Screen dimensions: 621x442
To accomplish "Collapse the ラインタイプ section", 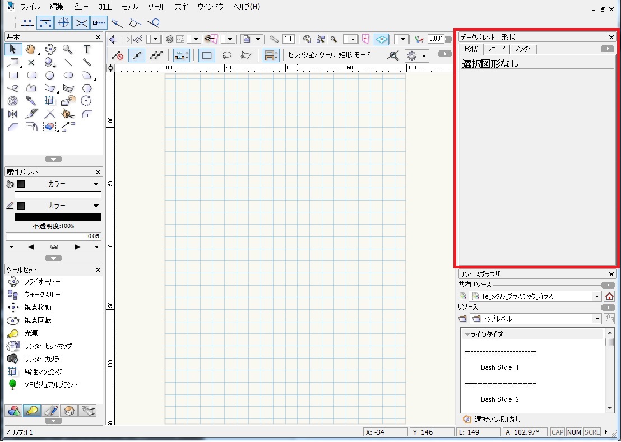I will click(467, 334).
